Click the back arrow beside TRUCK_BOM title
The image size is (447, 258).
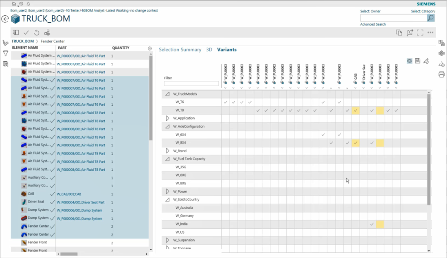coord(5,19)
